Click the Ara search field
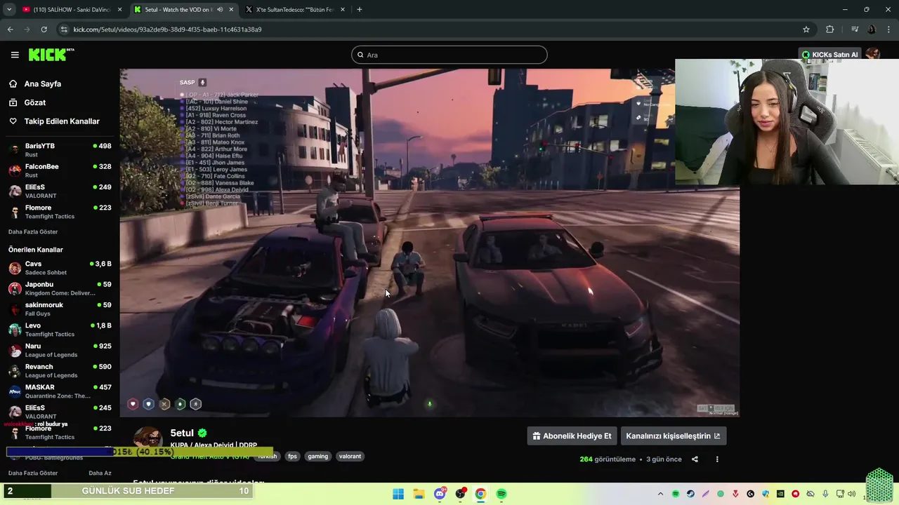 click(449, 55)
